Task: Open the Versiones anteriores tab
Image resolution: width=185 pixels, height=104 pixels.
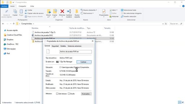Action: (75, 46)
